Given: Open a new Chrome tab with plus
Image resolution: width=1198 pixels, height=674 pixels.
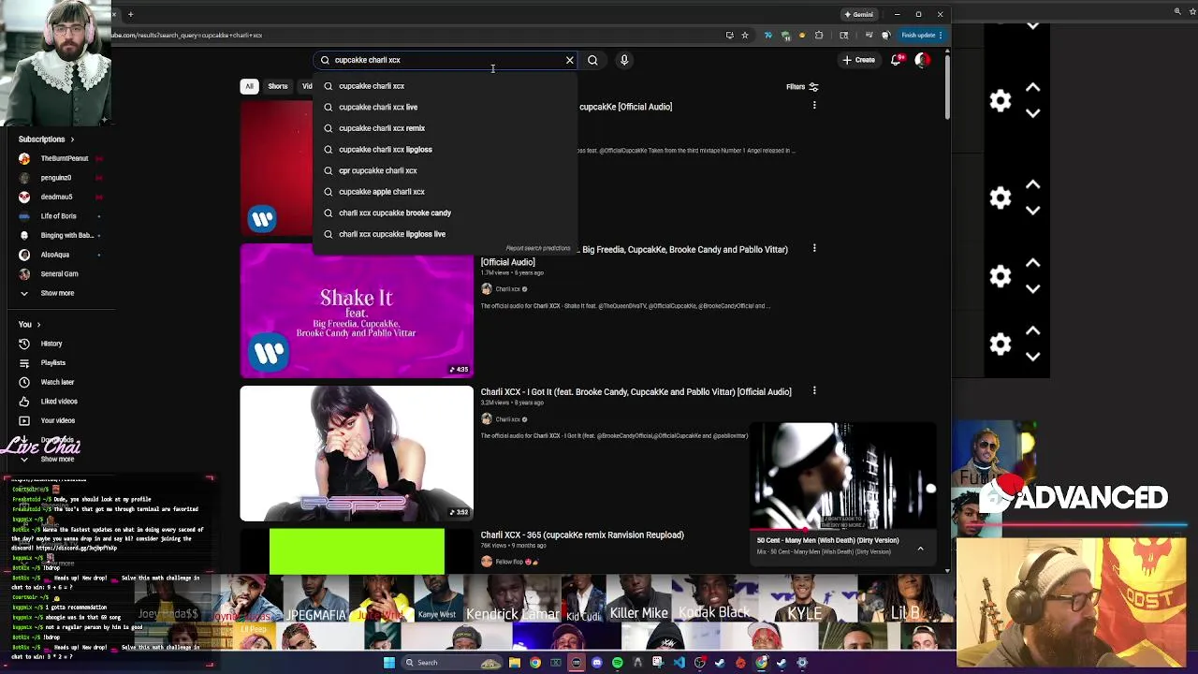Looking at the screenshot, I should pyautogui.click(x=130, y=14).
